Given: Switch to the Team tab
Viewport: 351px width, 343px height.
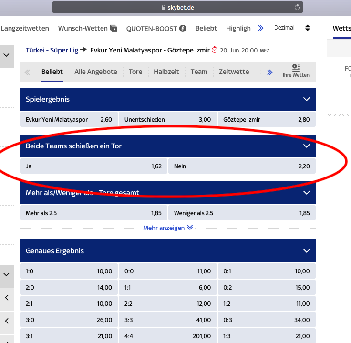Looking at the screenshot, I should click(x=199, y=72).
